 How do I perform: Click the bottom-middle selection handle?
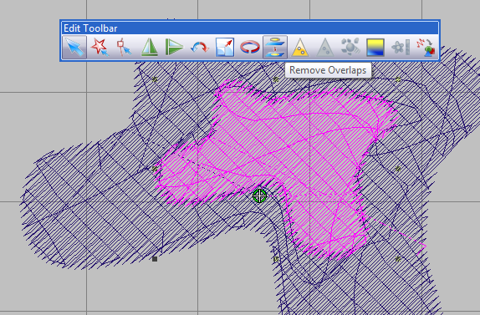coord(276,259)
